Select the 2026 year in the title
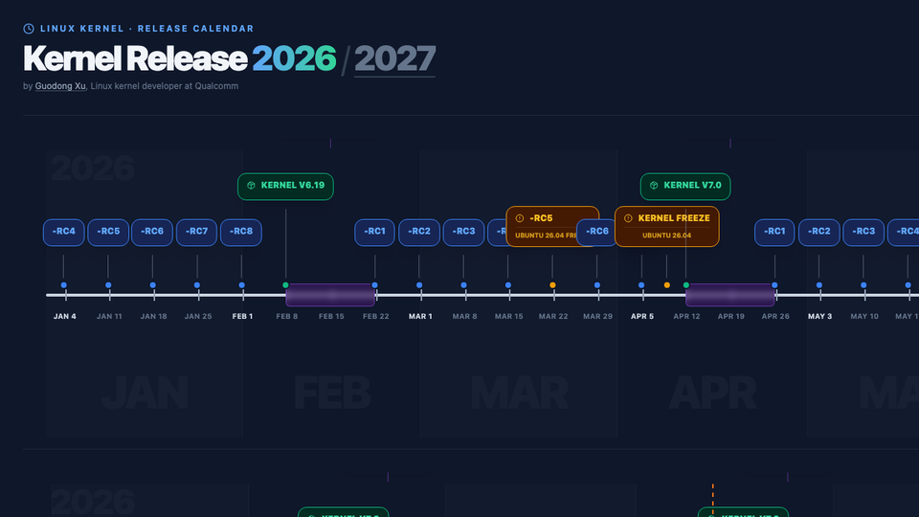The height and width of the screenshot is (517, 919). point(294,58)
